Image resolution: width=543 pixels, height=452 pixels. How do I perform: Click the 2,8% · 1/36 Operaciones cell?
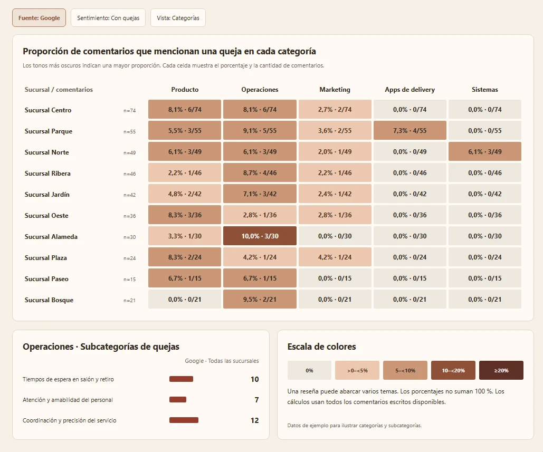(260, 215)
